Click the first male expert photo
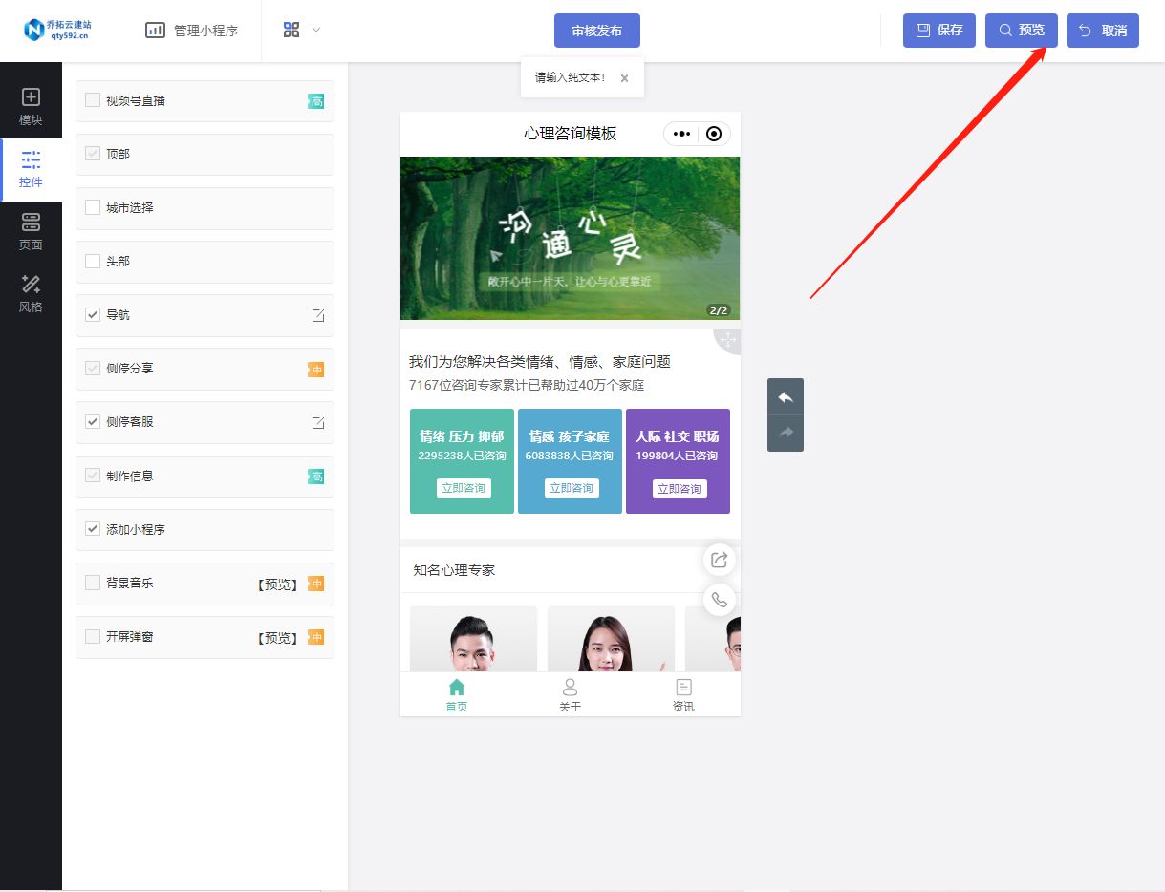 (473, 639)
